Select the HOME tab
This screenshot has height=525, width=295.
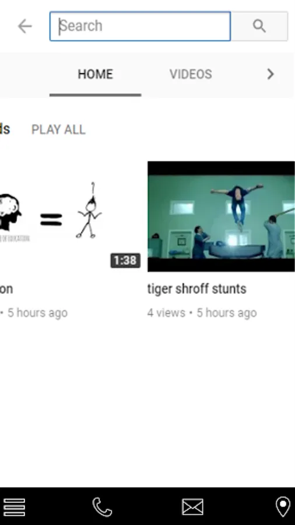pos(96,74)
